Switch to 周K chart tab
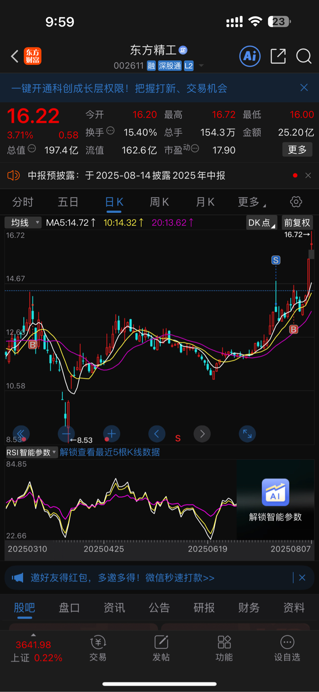This screenshot has height=692, width=319. (x=159, y=202)
